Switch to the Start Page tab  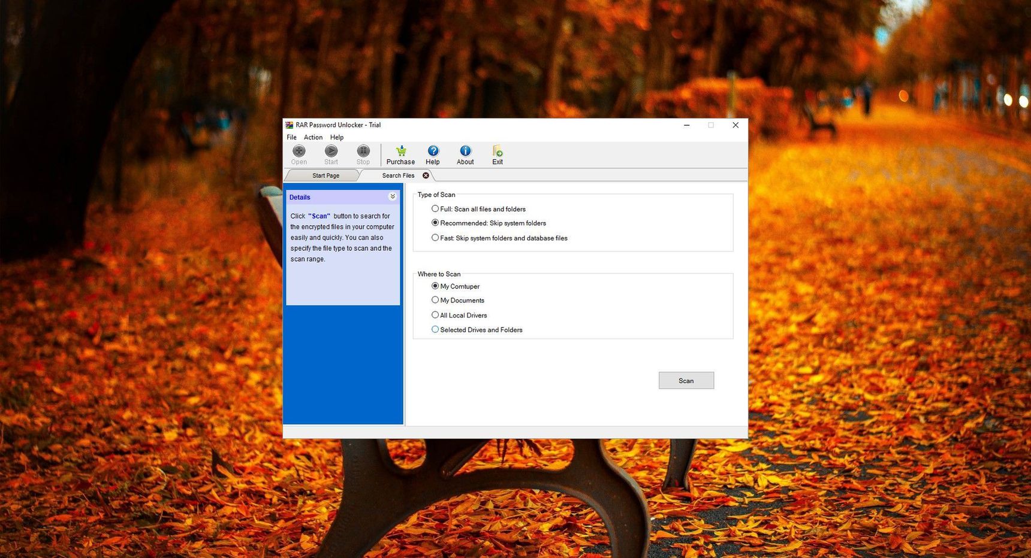[325, 175]
